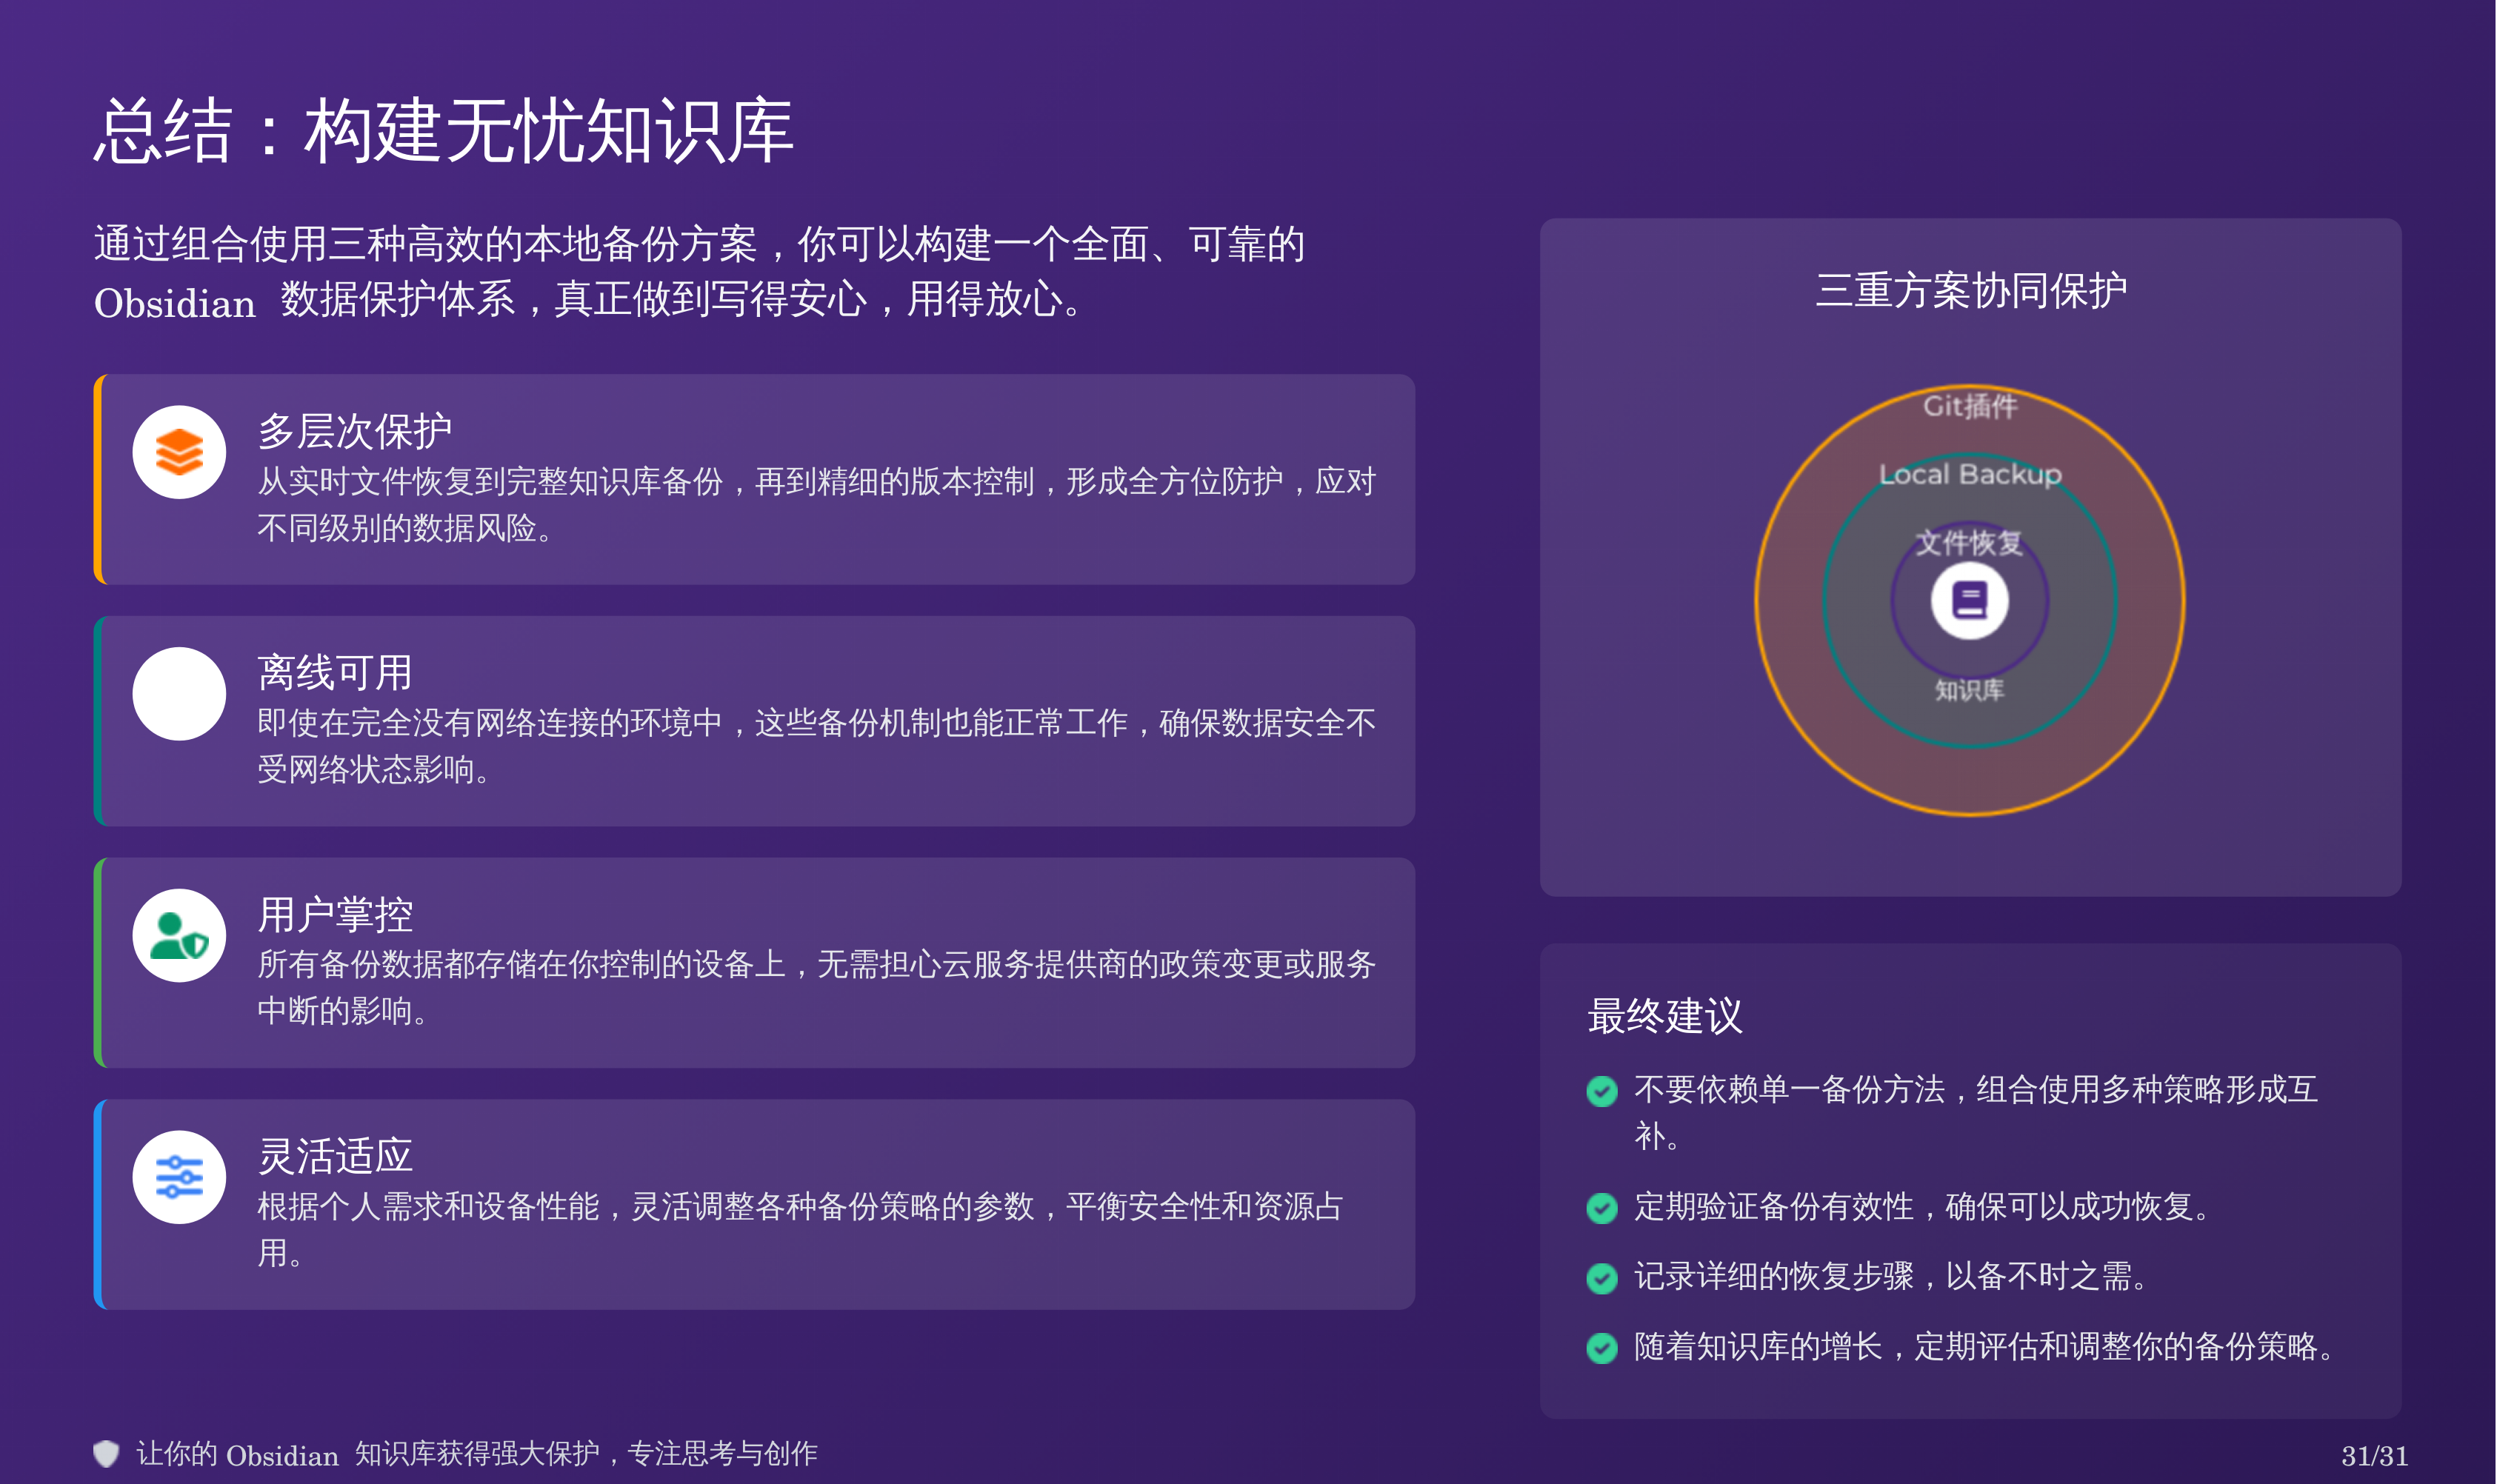The image size is (2497, 1484).
Task: Click the green checkmark beside 定期验证备份有效性
Action: click(x=1602, y=1208)
